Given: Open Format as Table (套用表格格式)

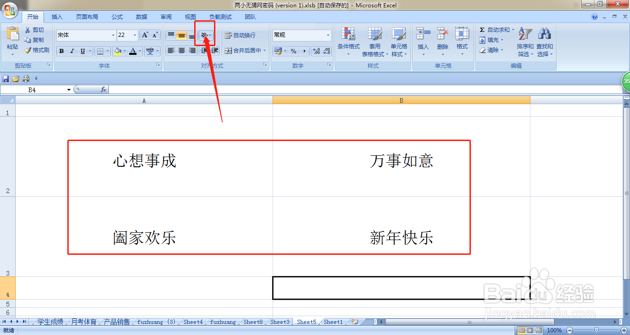Looking at the screenshot, I should coord(375,41).
